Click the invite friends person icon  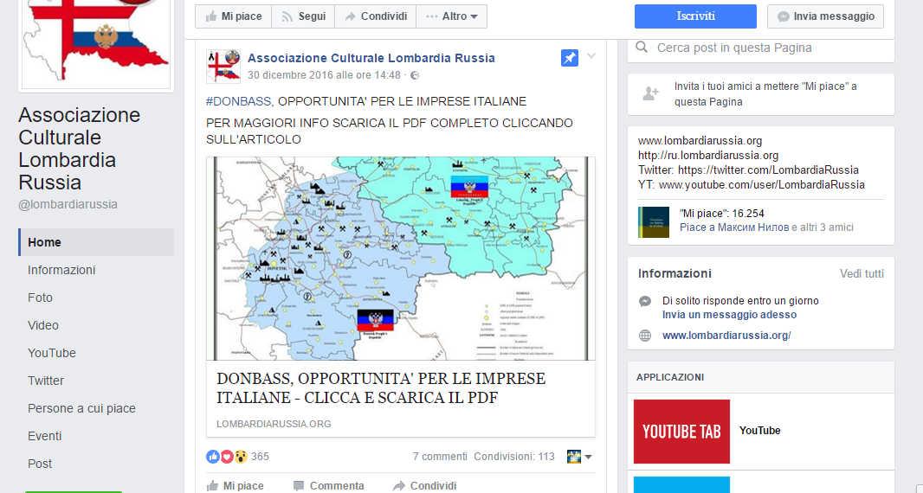pyautogui.click(x=650, y=94)
